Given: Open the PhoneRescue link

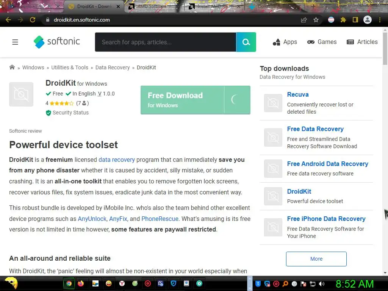Looking at the screenshot, I should point(160,219).
